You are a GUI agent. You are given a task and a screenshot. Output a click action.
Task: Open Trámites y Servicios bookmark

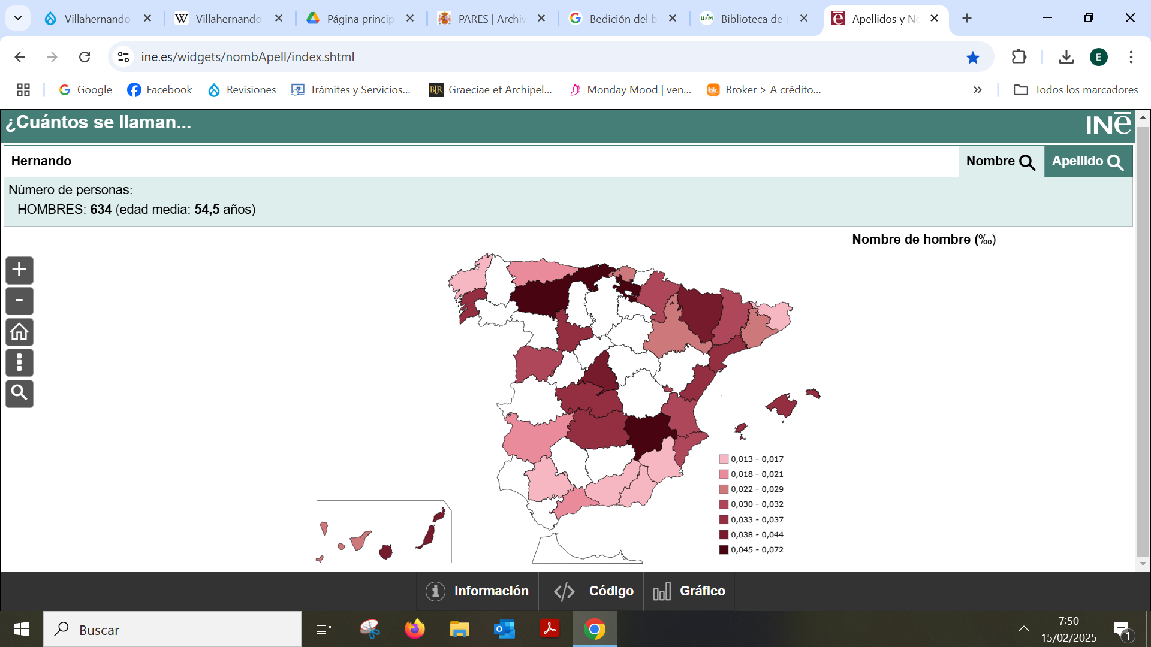pyautogui.click(x=351, y=90)
